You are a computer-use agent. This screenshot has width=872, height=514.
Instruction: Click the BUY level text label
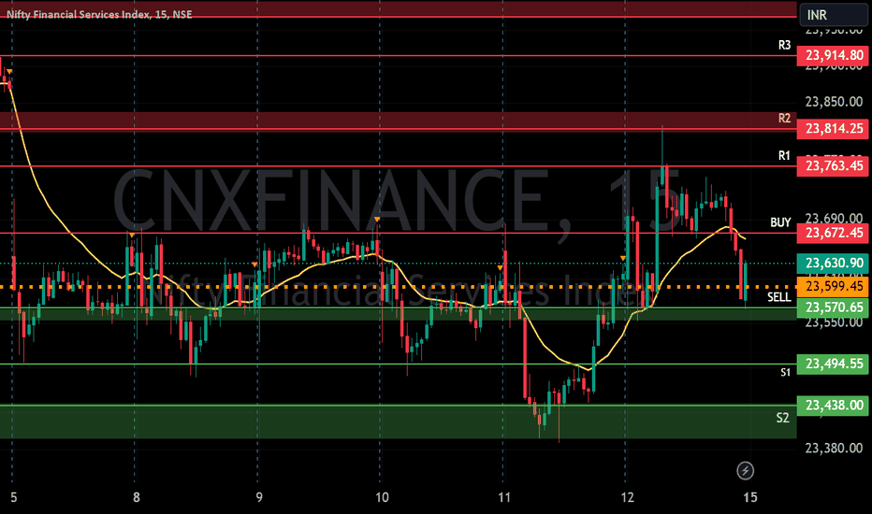[780, 222]
